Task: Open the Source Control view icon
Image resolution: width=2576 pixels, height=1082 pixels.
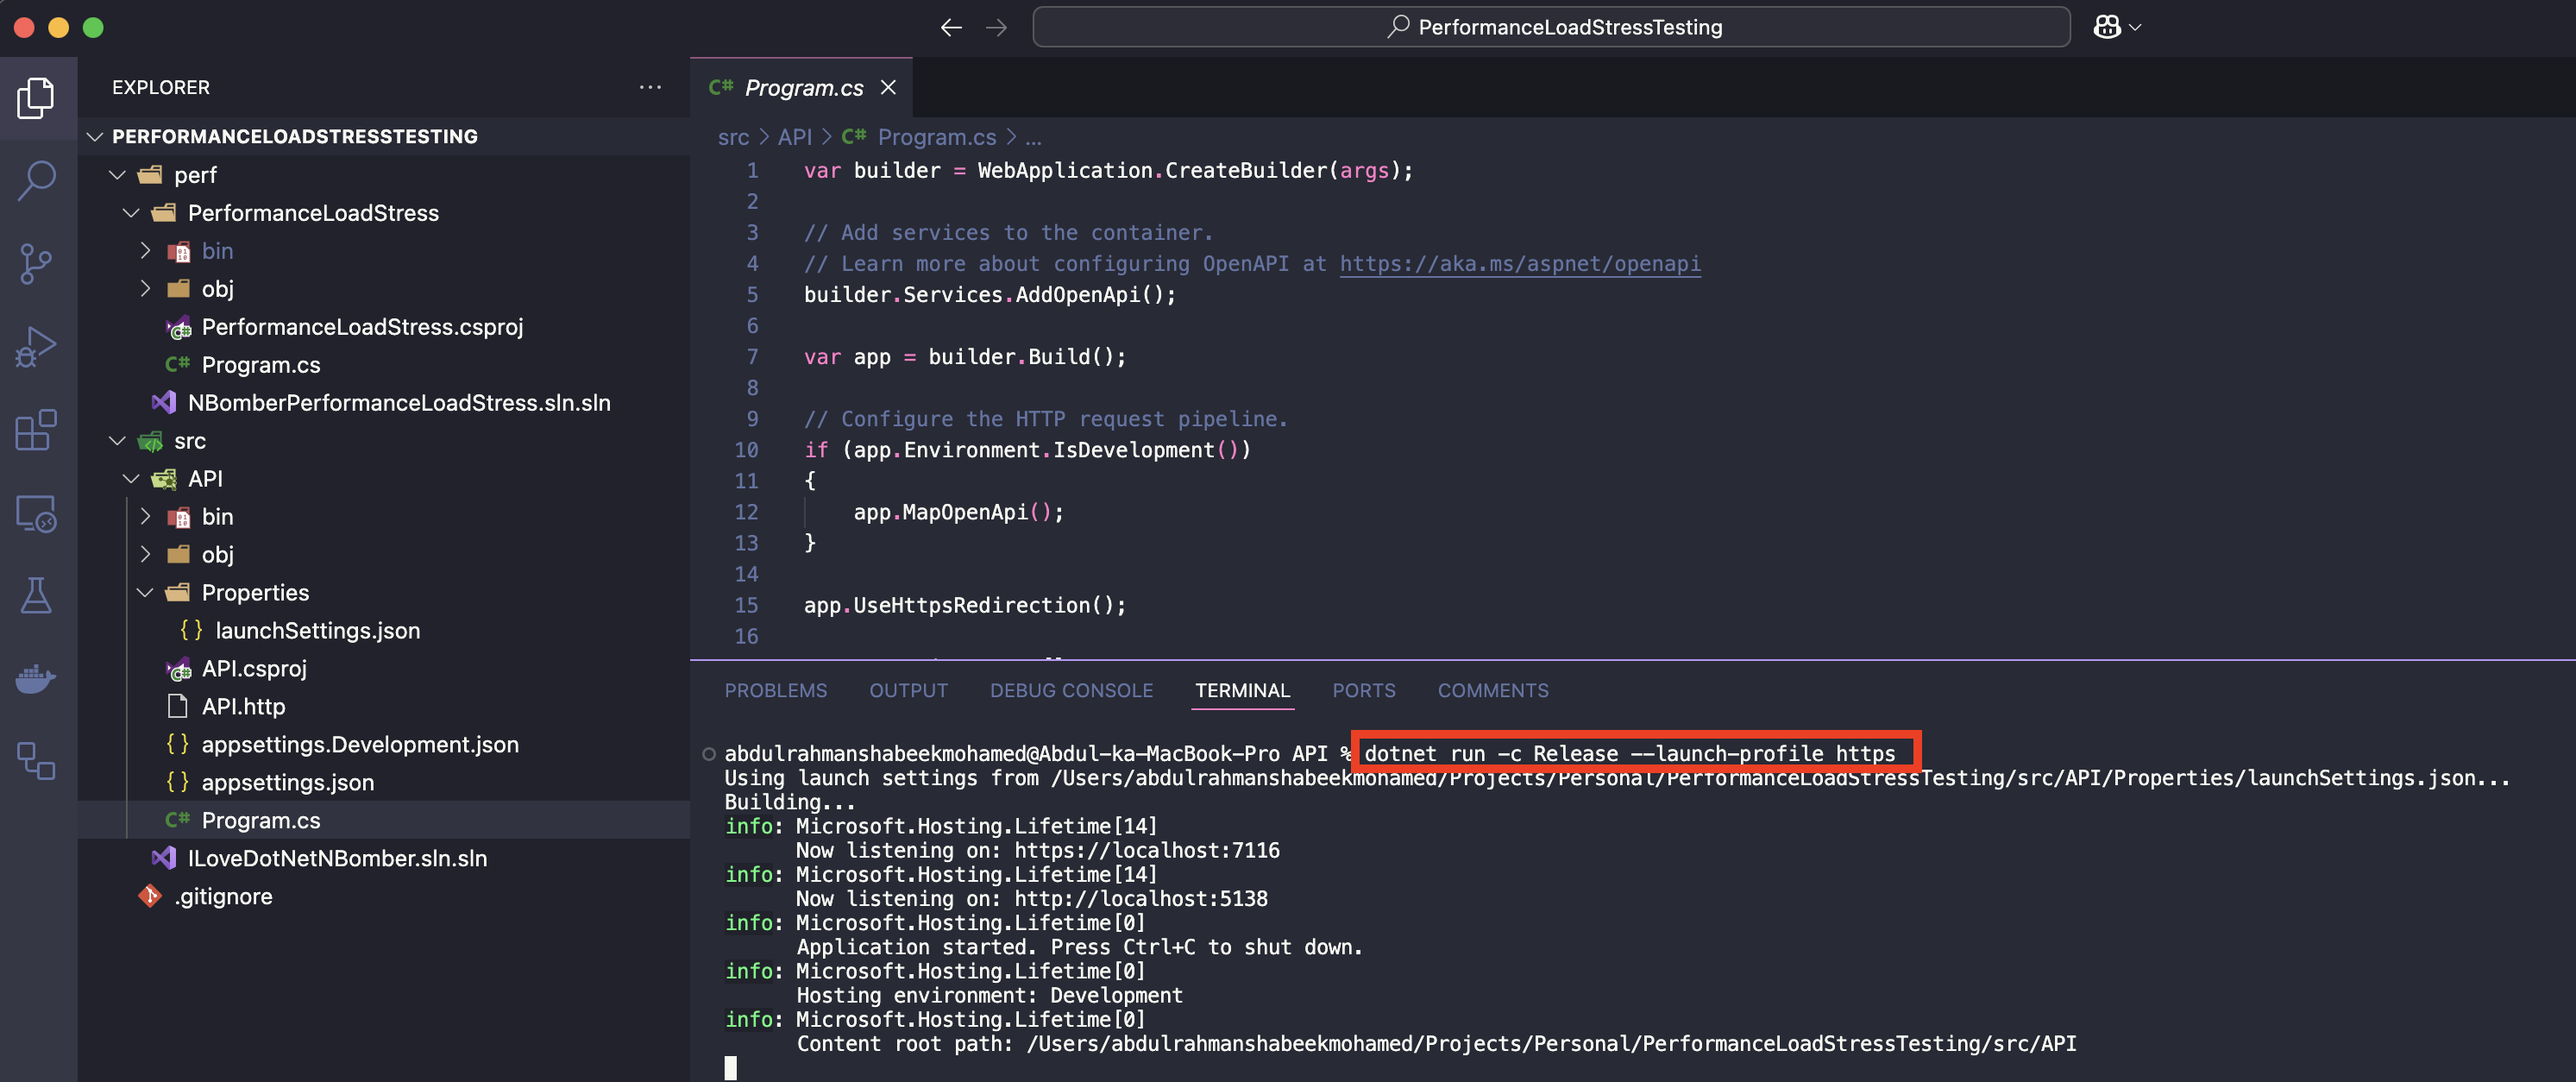Action: [36, 264]
